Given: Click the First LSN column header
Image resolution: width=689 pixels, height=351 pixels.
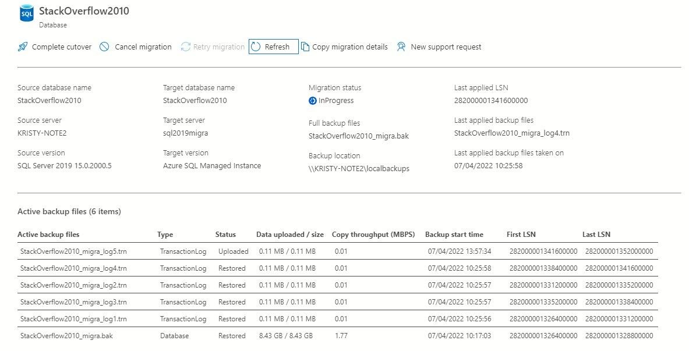Looking at the screenshot, I should [x=521, y=234].
